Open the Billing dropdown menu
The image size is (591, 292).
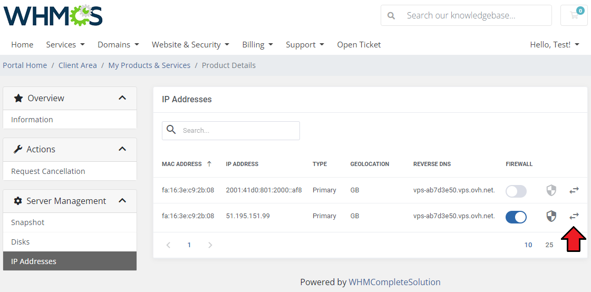coord(257,44)
